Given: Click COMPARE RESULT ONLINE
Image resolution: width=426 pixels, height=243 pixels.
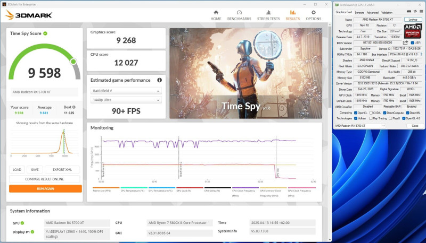Looking at the screenshot, I should coord(45,179).
